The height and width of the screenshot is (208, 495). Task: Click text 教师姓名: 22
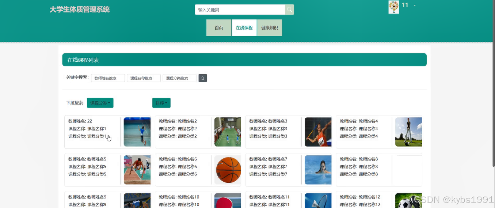tap(80, 121)
